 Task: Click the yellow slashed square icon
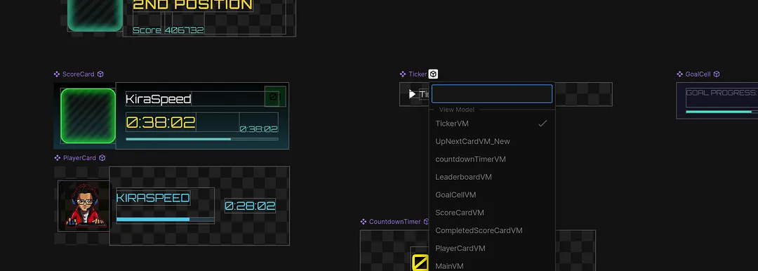[x=420, y=263]
